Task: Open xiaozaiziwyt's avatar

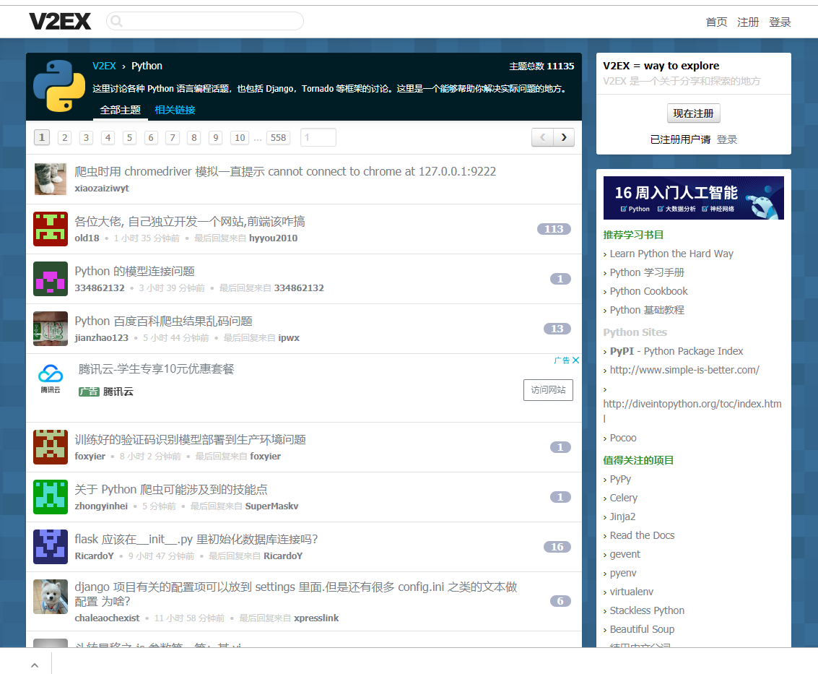Action: click(x=51, y=179)
